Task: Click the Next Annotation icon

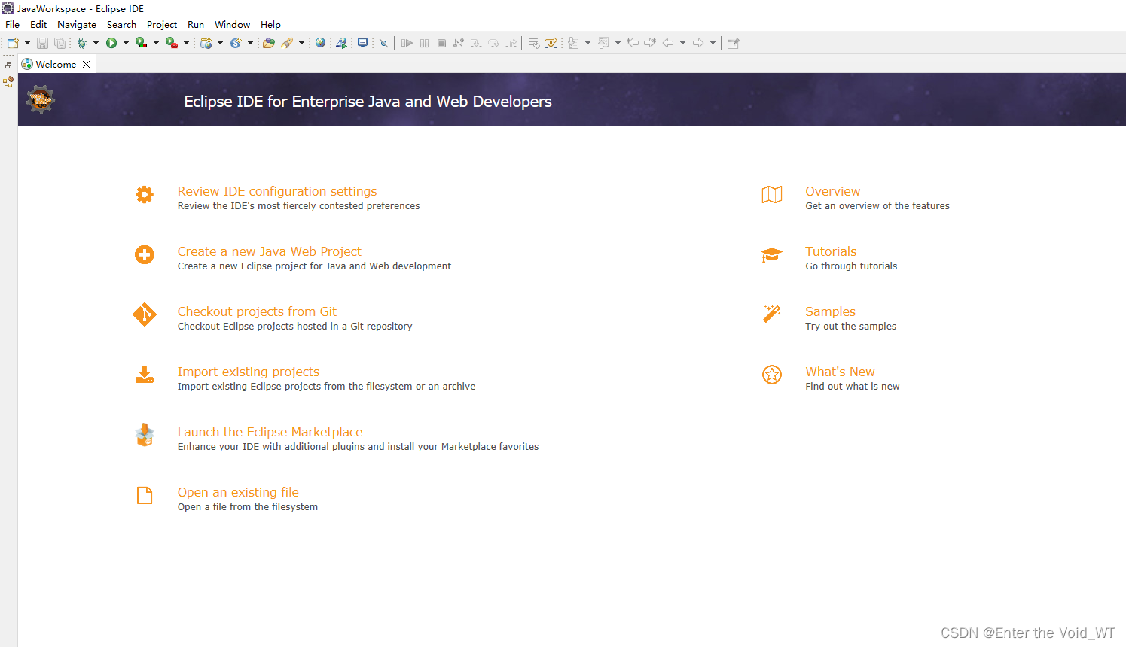Action: click(573, 43)
